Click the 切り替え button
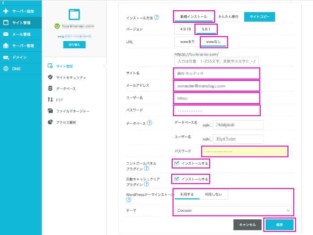Viewport: 313px width, 235px height. [74, 45]
